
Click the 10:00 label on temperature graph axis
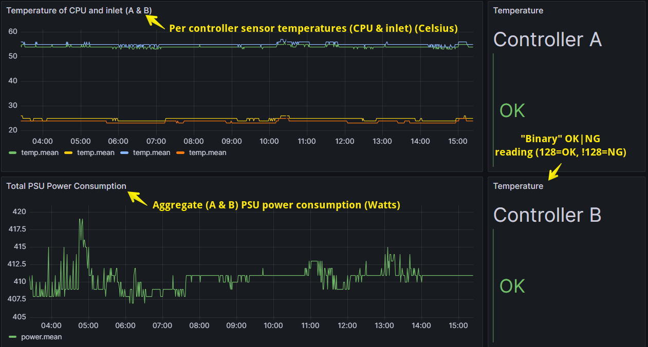pos(269,141)
